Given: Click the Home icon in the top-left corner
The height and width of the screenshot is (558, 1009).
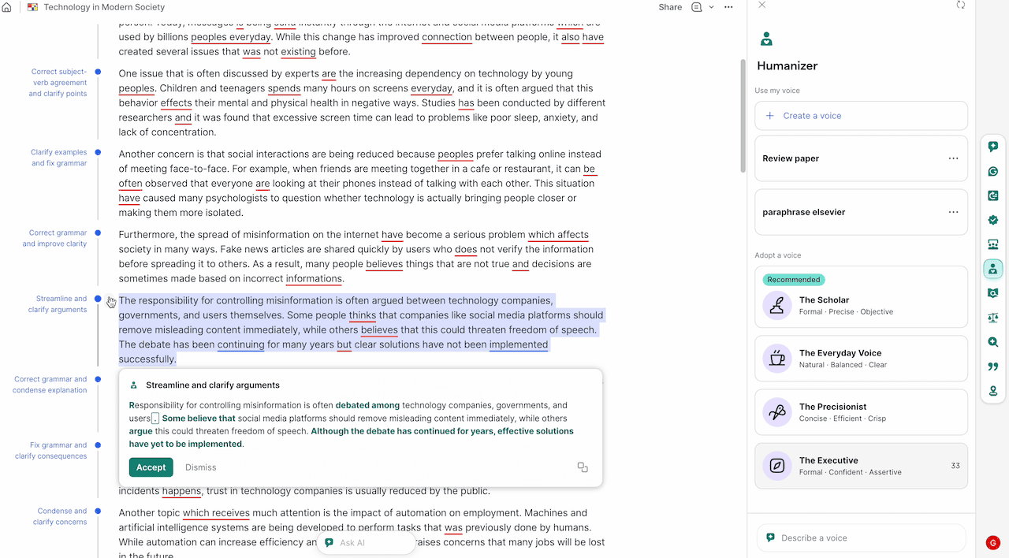Looking at the screenshot, I should coord(7,6).
